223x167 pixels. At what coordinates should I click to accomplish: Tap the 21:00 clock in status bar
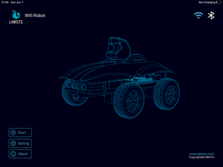(x=5, y=2)
